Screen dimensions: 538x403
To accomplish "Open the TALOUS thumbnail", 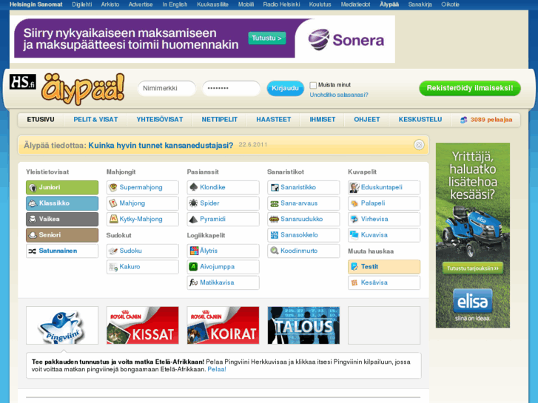I will click(x=303, y=325).
